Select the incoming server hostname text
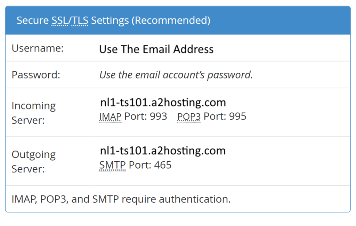This screenshot has width=356, height=226. [x=163, y=103]
